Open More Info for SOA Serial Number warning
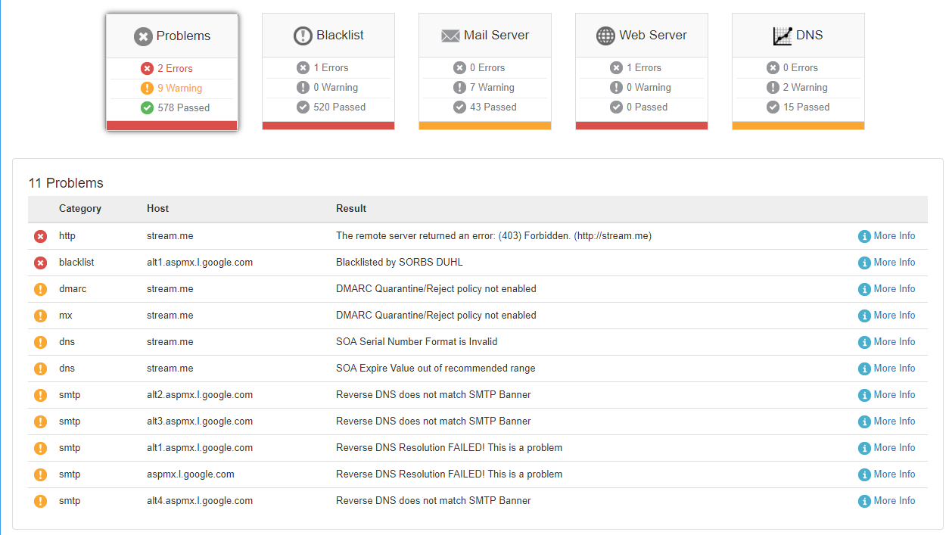This screenshot has width=949, height=535. tap(887, 342)
